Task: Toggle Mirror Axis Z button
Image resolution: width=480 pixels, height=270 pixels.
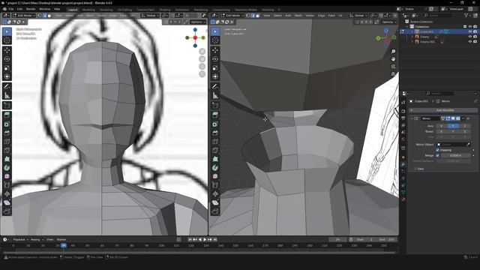Action: point(465,126)
